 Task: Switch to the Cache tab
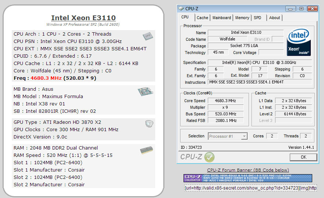point(202,18)
